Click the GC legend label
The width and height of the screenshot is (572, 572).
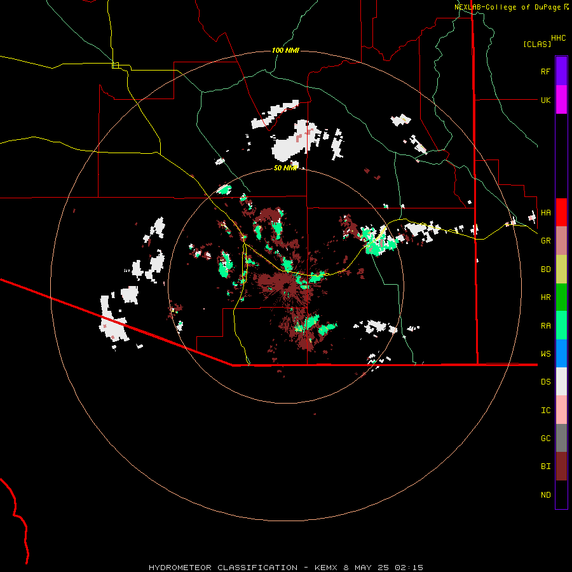[545, 439]
